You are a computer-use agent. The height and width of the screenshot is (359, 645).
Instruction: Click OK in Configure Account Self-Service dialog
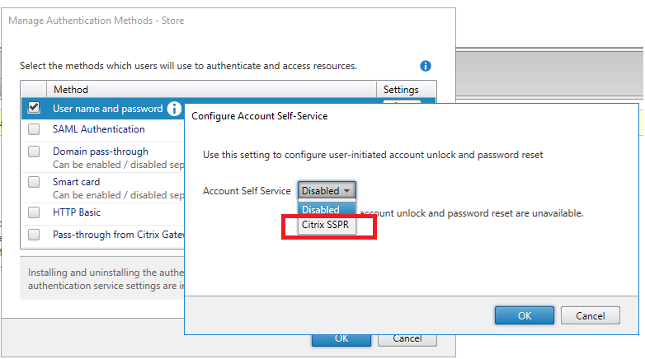[x=524, y=315]
